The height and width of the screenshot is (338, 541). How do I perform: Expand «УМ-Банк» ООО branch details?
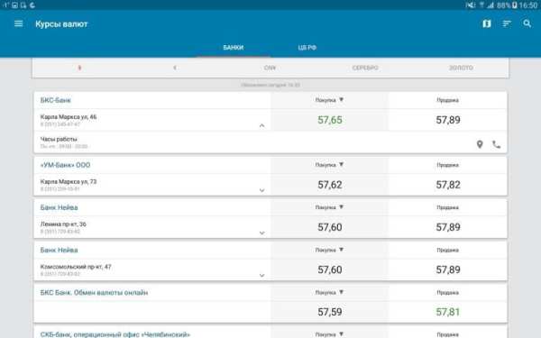click(261, 190)
